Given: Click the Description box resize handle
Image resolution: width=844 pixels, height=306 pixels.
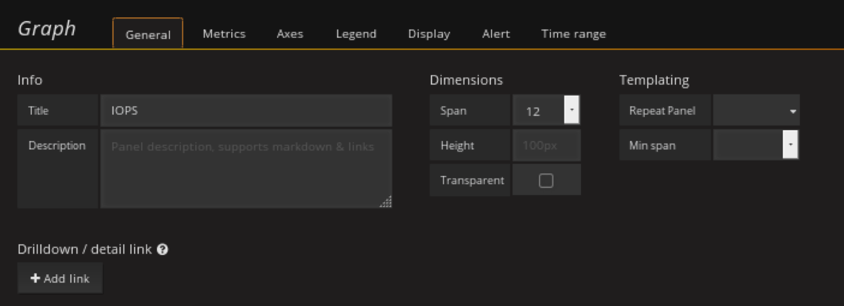Looking at the screenshot, I should click(x=386, y=202).
